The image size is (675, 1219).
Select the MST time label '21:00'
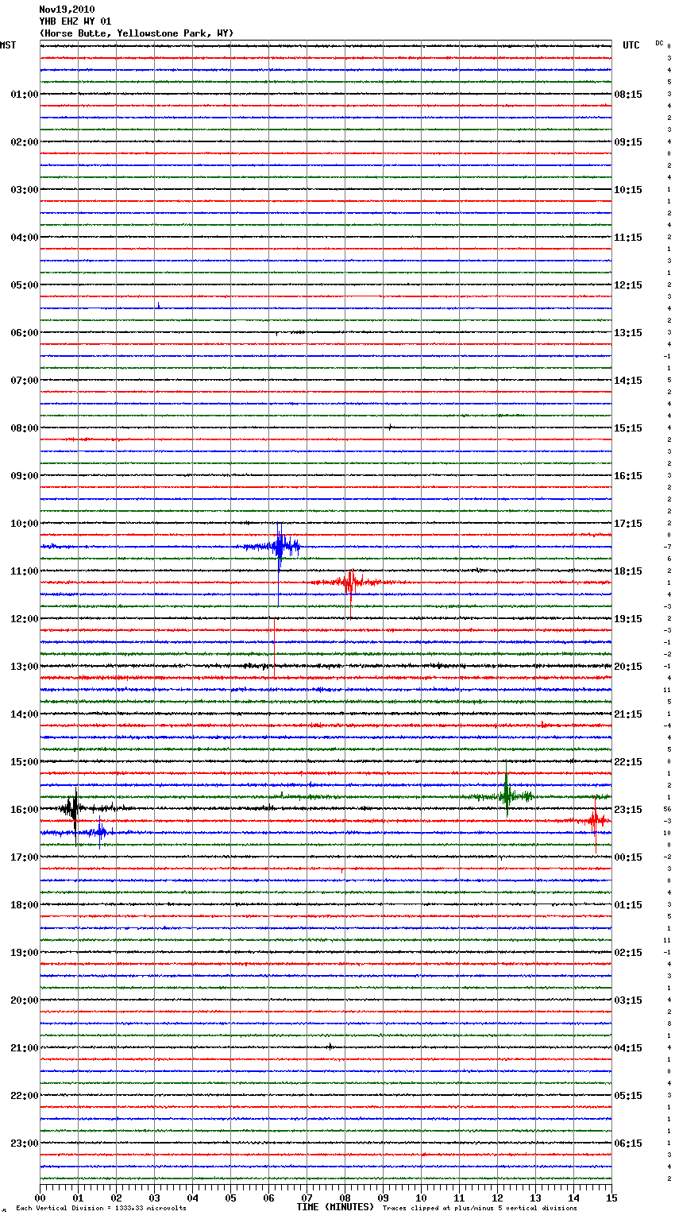(25, 1048)
